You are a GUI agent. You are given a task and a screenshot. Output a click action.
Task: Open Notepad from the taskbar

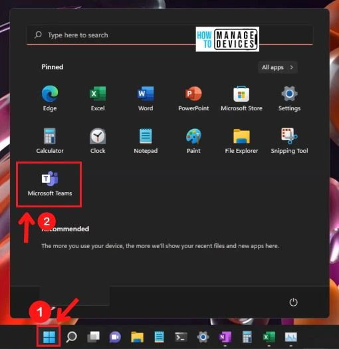(159, 337)
